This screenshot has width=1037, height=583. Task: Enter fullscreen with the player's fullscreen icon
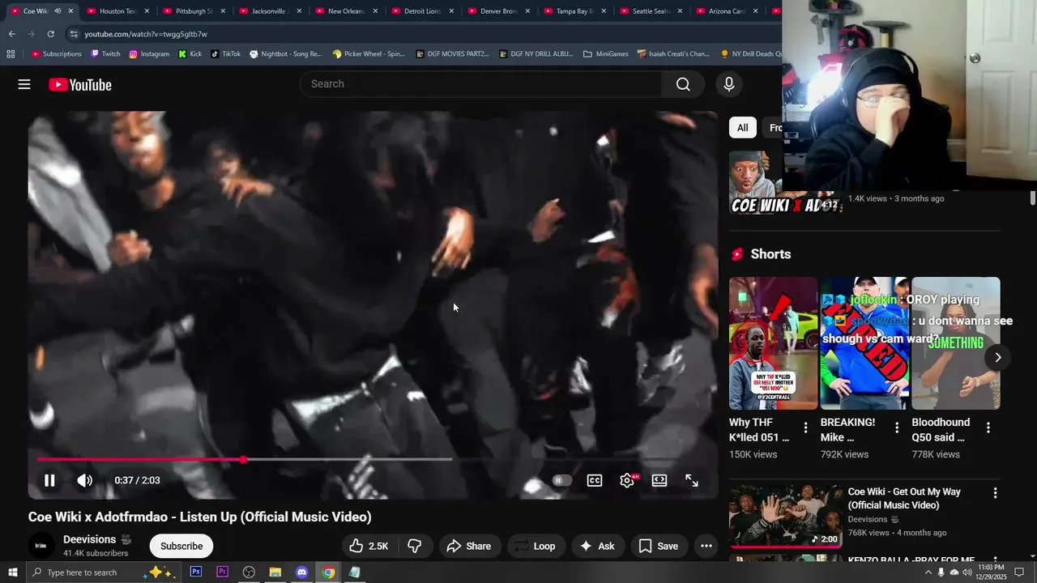click(x=692, y=480)
